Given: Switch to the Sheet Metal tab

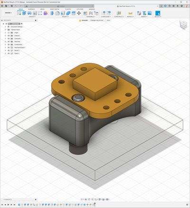Looking at the screenshot, I should coord(55,9).
